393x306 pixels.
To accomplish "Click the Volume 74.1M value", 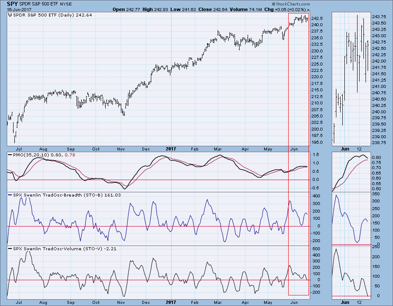I will (246, 10).
